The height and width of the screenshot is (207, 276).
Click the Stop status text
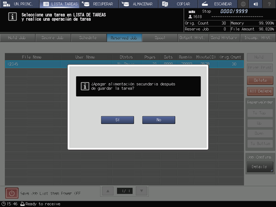tap(207, 11)
